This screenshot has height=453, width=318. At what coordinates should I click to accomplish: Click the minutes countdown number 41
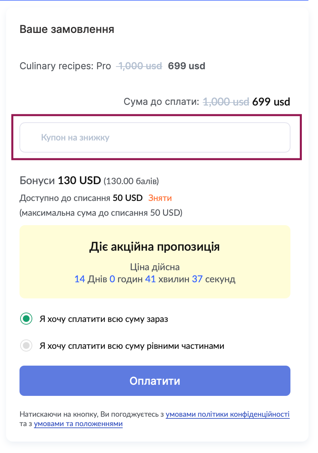[x=150, y=279]
